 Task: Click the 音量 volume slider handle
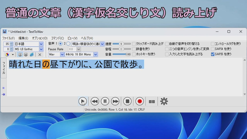tap(128, 54)
